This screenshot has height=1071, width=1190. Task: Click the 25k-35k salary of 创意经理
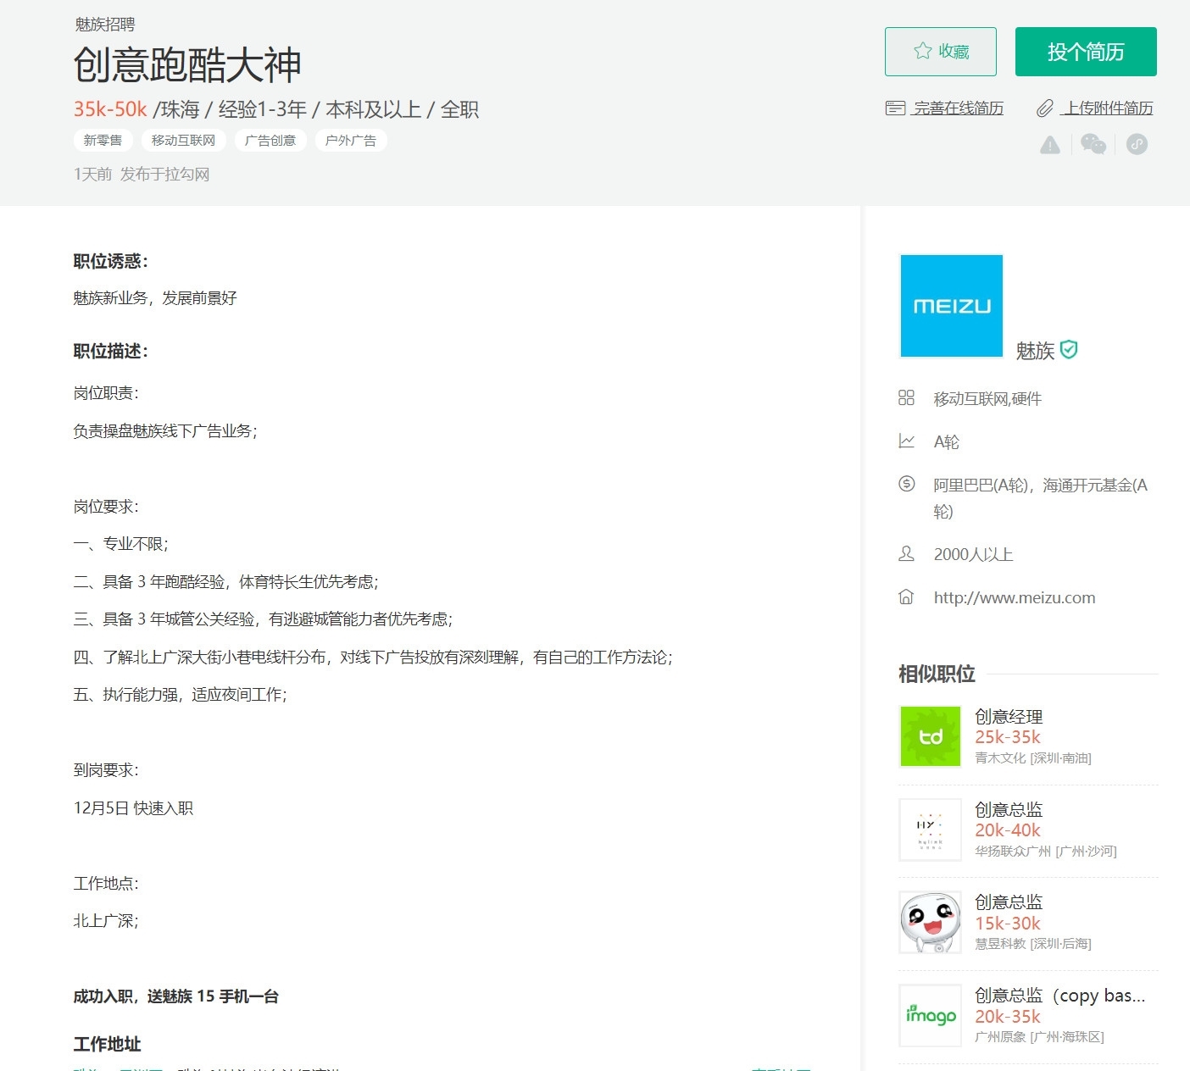pos(1008,737)
